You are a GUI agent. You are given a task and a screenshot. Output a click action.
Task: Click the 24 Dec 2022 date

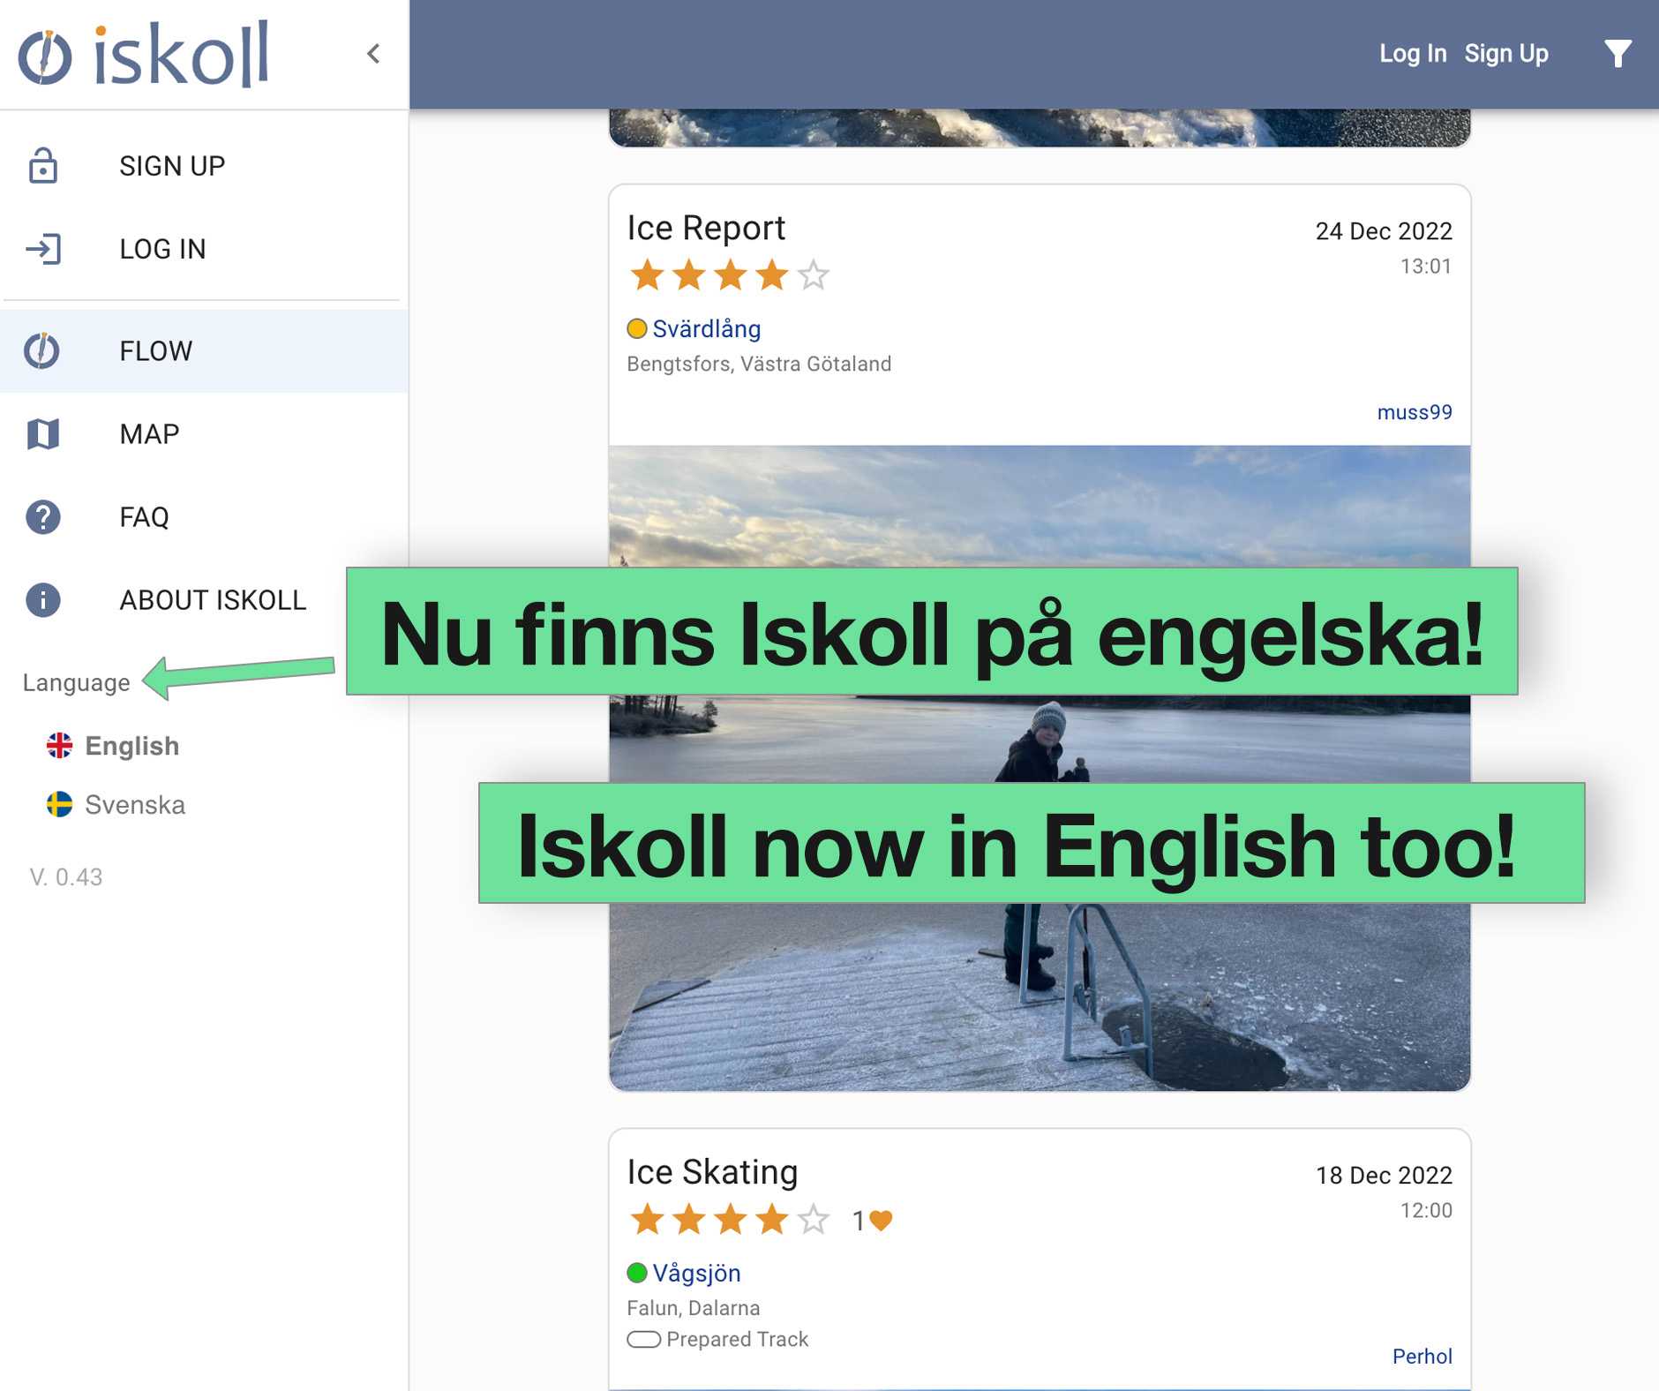click(1384, 231)
